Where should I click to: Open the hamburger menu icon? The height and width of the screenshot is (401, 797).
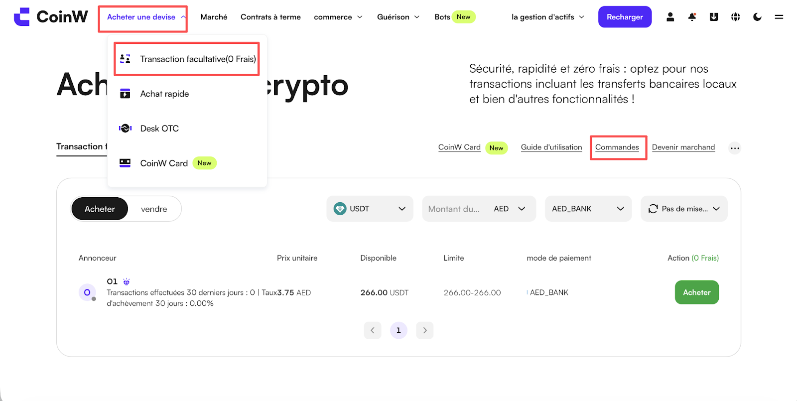(779, 17)
